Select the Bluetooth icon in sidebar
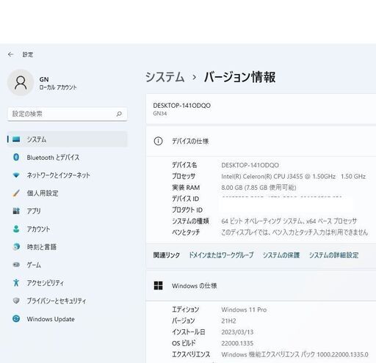The image size is (376, 363). click(x=16, y=157)
